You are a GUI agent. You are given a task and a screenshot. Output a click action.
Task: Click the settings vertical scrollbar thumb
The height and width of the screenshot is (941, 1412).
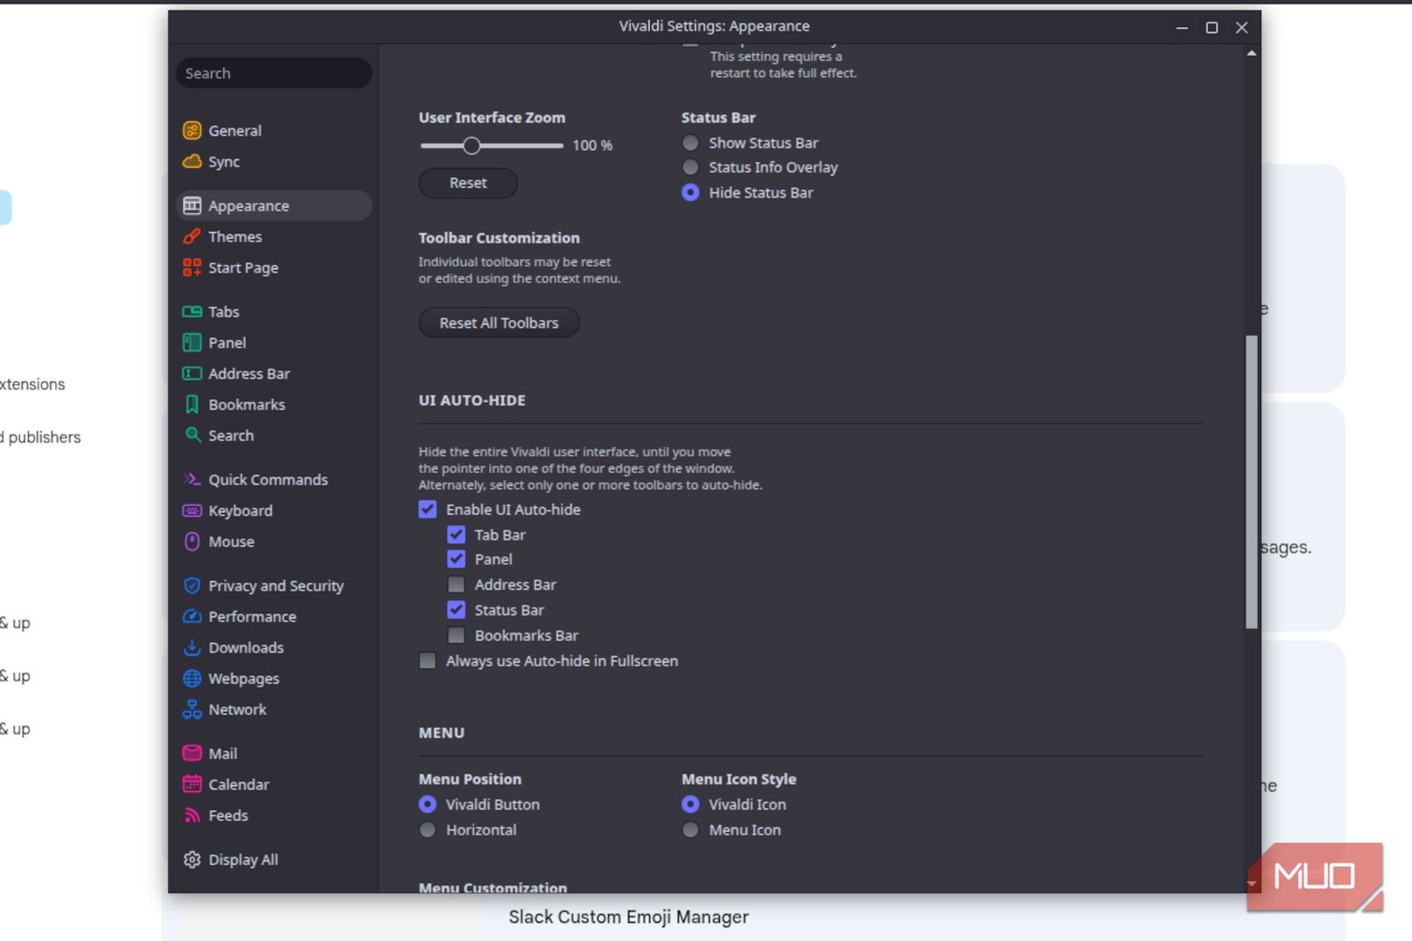coord(1252,482)
